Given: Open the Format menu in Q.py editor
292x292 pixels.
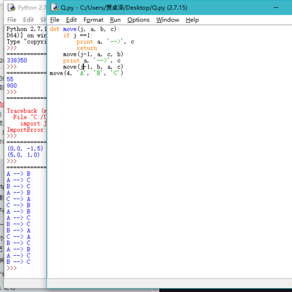Looking at the screenshot, I should [x=93, y=20].
